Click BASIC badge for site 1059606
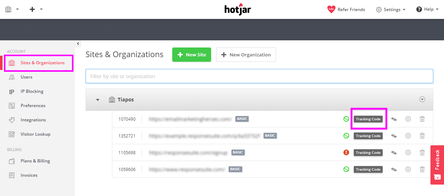Viewport: 444px width, 196px height. pyautogui.click(x=235, y=169)
